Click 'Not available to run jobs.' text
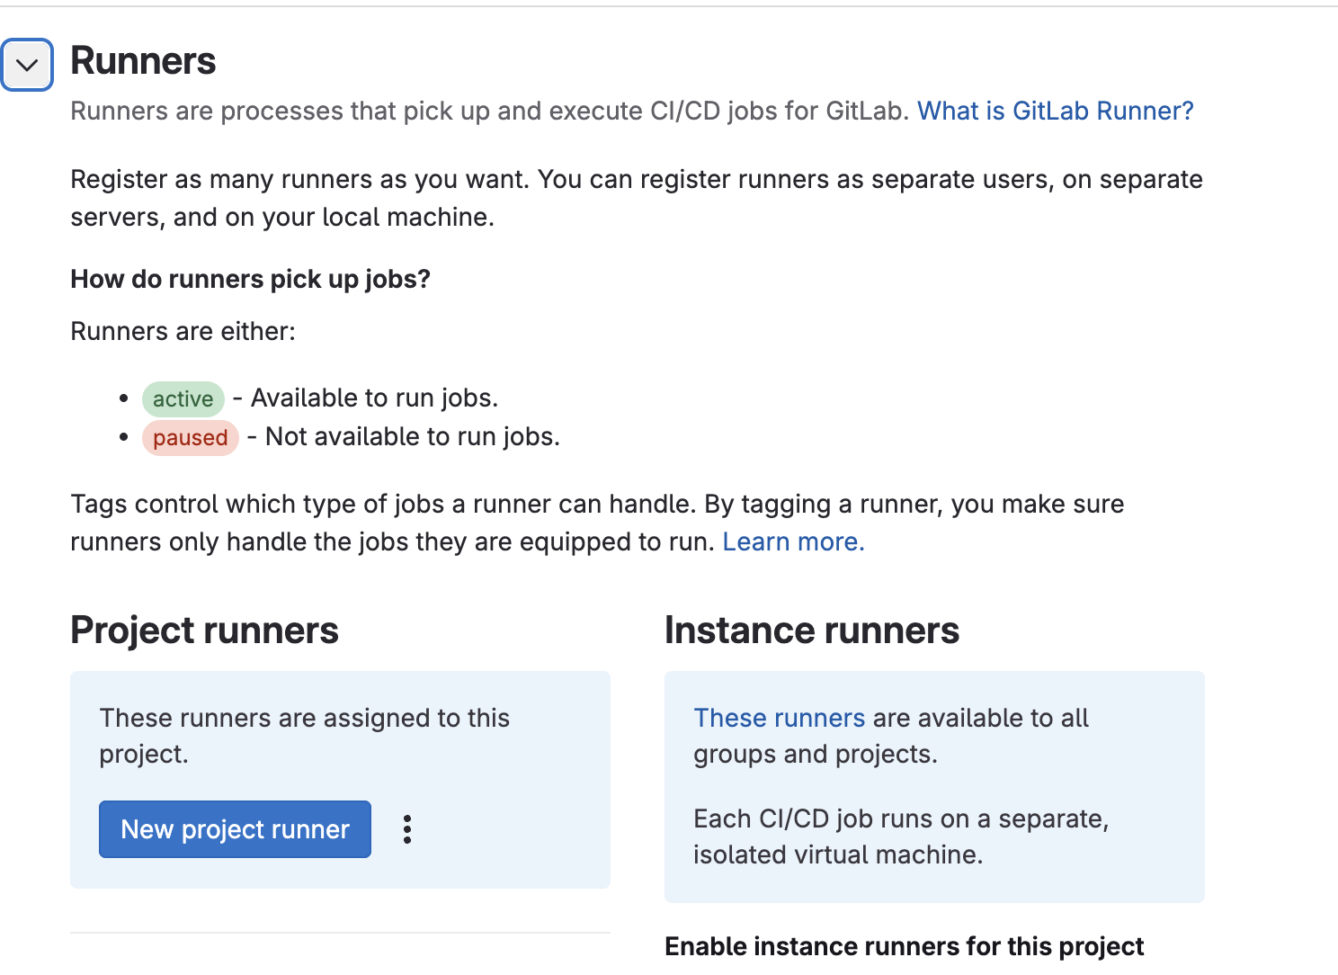The width and height of the screenshot is (1338, 975). [413, 437]
